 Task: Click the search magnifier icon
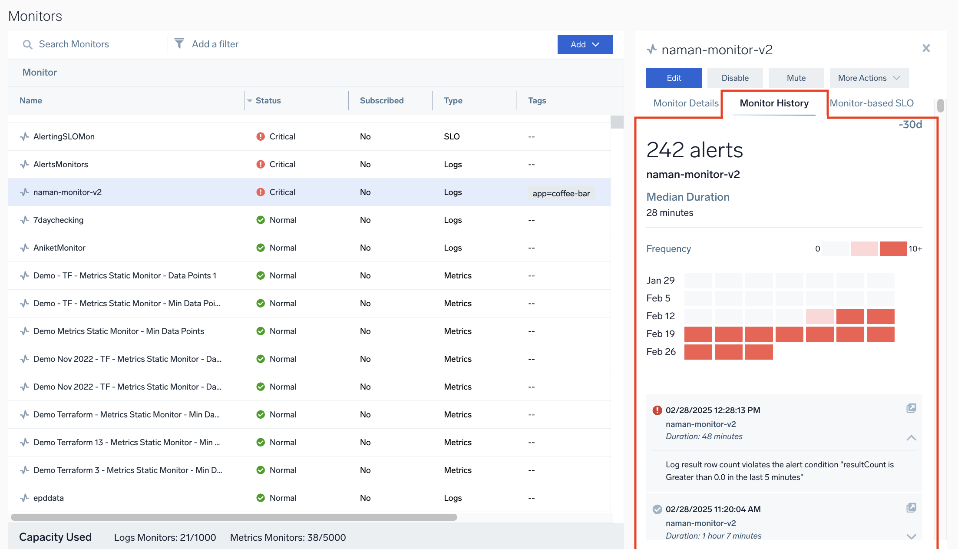point(27,44)
